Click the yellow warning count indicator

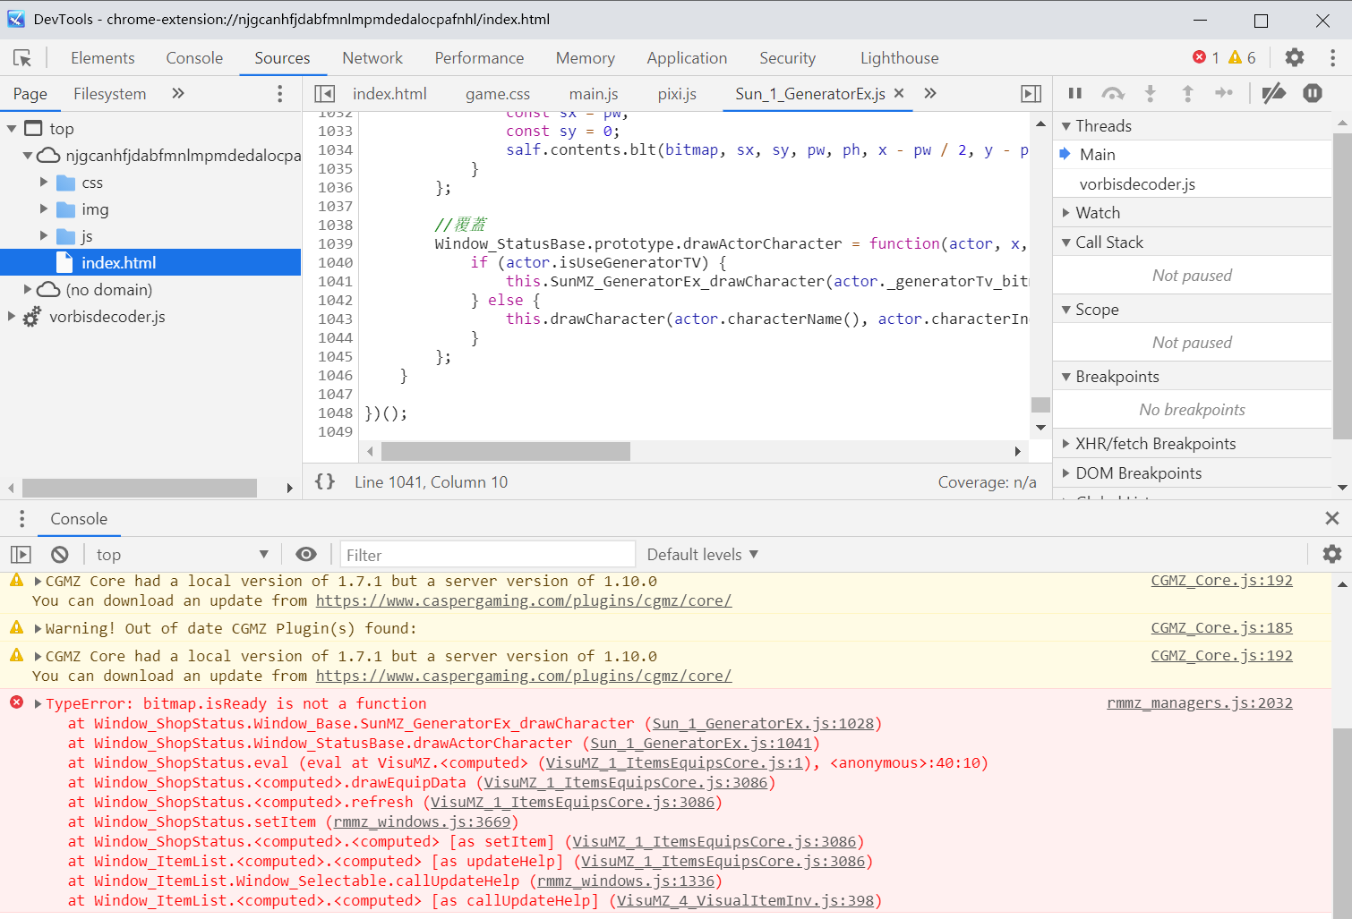[x=1242, y=57]
